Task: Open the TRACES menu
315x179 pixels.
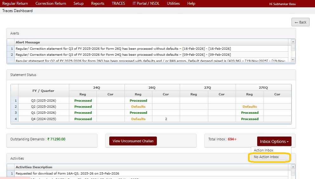Action: pos(118,3)
